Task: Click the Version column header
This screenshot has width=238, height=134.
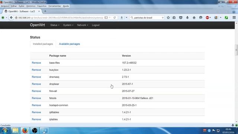Action: pos(126,56)
